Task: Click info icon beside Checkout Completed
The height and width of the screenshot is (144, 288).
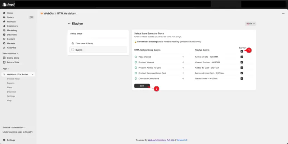Action: coord(136,78)
